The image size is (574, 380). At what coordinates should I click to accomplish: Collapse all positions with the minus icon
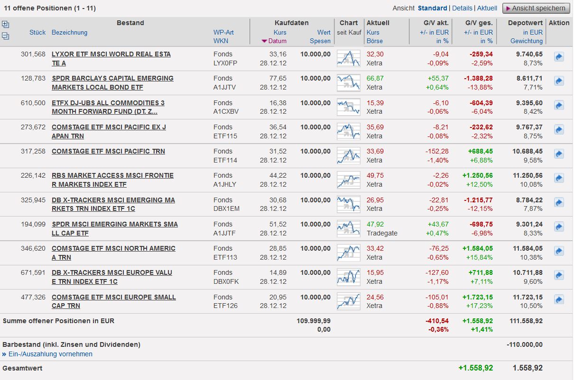click(5, 36)
